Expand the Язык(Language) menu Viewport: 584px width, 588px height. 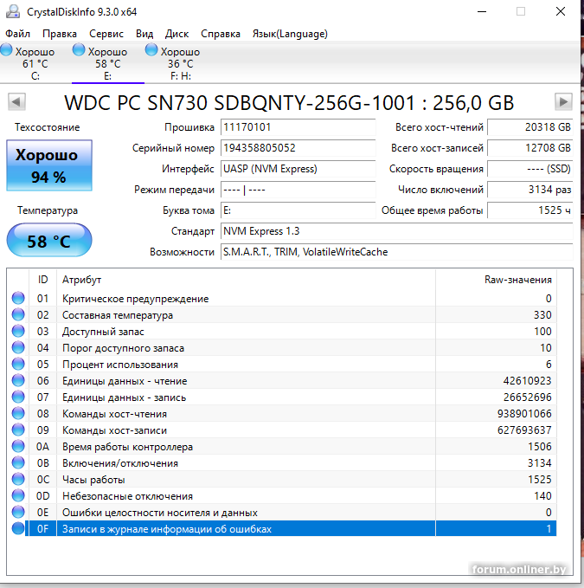click(x=290, y=34)
